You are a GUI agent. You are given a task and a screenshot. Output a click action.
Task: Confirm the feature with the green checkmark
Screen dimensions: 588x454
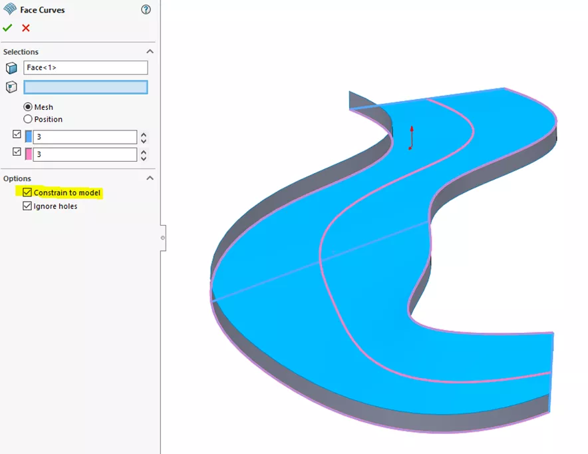click(8, 28)
